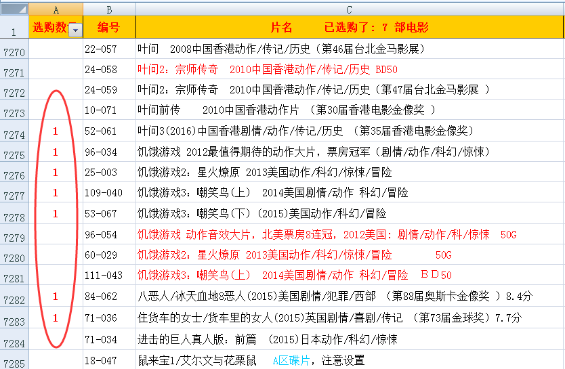Click cell with code 96-034
The width and height of the screenshot is (565, 369).
[109, 152]
